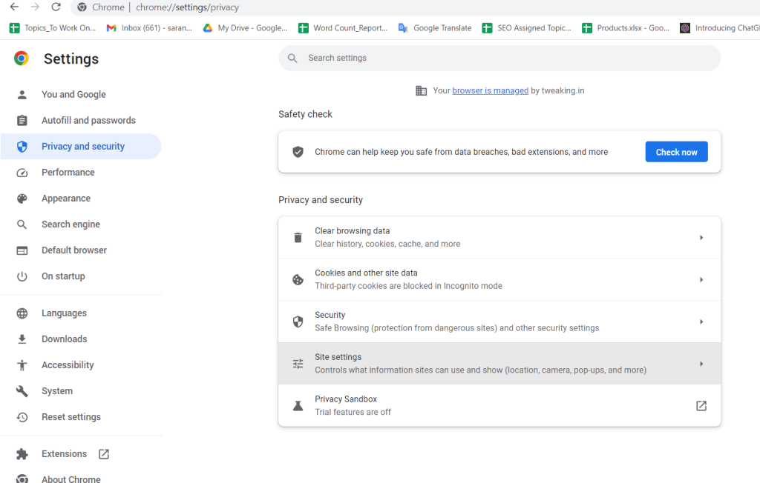Open Privacy Sandbox via external link icon
Image resolution: width=760 pixels, height=483 pixels.
pyautogui.click(x=701, y=406)
